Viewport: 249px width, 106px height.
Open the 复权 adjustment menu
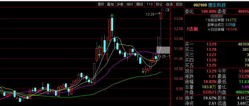(101, 4)
